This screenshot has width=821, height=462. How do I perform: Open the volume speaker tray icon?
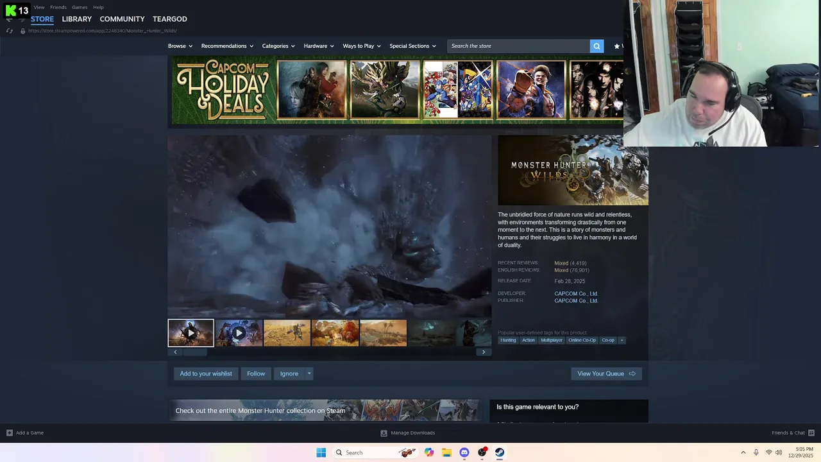pyautogui.click(x=779, y=452)
